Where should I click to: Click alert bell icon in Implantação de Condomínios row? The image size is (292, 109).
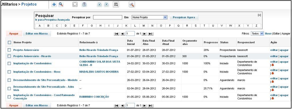point(273,65)
